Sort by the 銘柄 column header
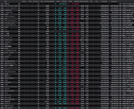Image resolution: width=134 pixels, height=109 pixels. tap(5, 1)
